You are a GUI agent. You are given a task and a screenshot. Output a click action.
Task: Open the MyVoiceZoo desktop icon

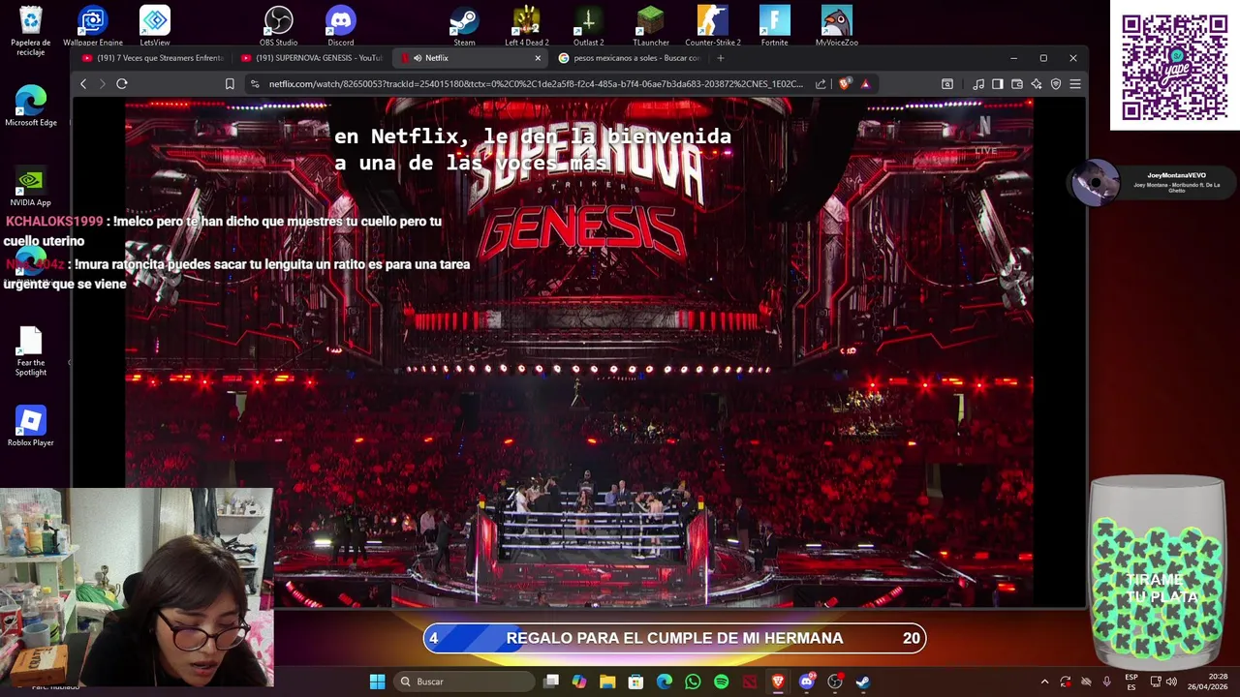tap(836, 26)
